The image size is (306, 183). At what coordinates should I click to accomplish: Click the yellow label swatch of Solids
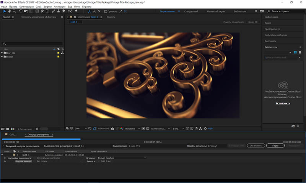(x=58, y=56)
